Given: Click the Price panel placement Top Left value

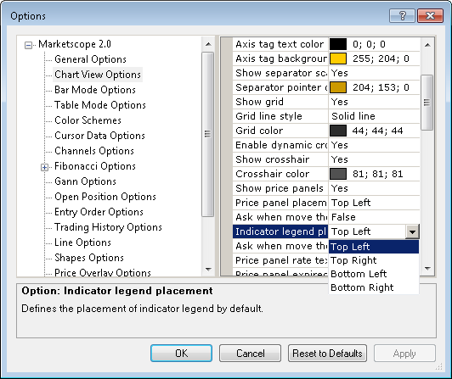Looking at the screenshot, I should 374,203.
